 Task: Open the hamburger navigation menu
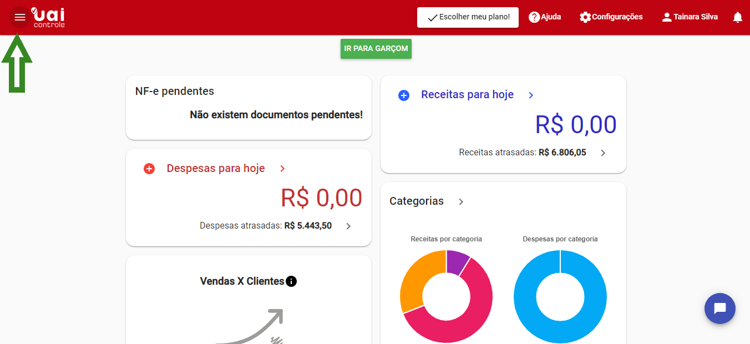tap(20, 17)
